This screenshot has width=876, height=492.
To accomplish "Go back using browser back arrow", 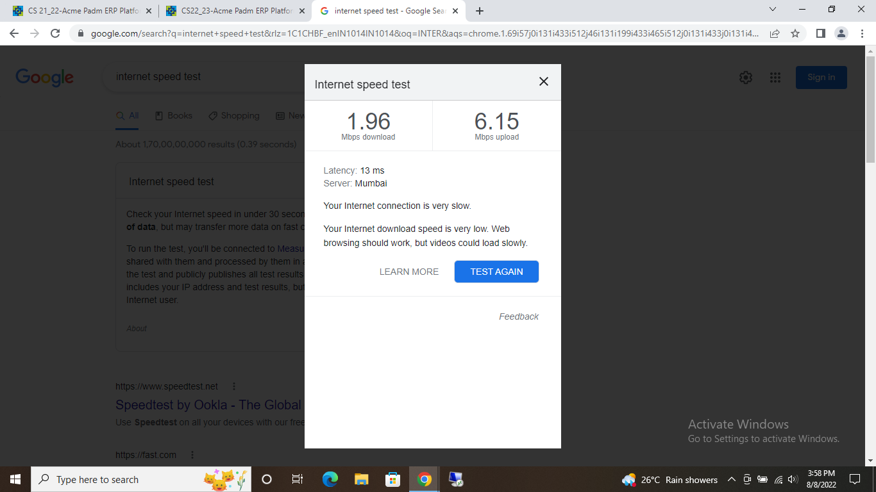I will pyautogui.click(x=14, y=33).
